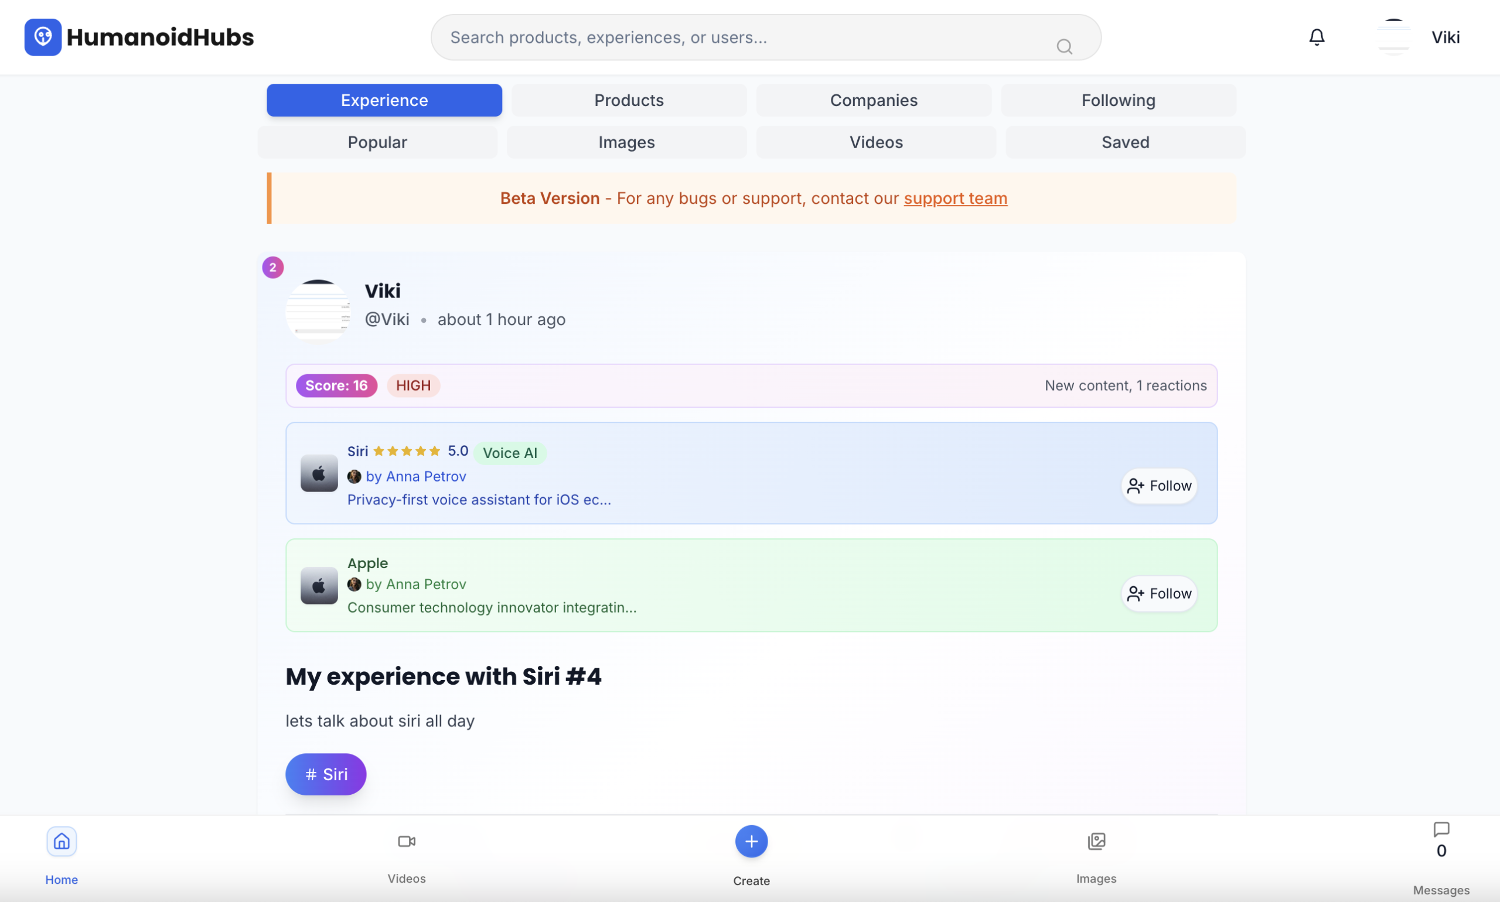Open the support team link
1500x902 pixels.
pyautogui.click(x=955, y=198)
